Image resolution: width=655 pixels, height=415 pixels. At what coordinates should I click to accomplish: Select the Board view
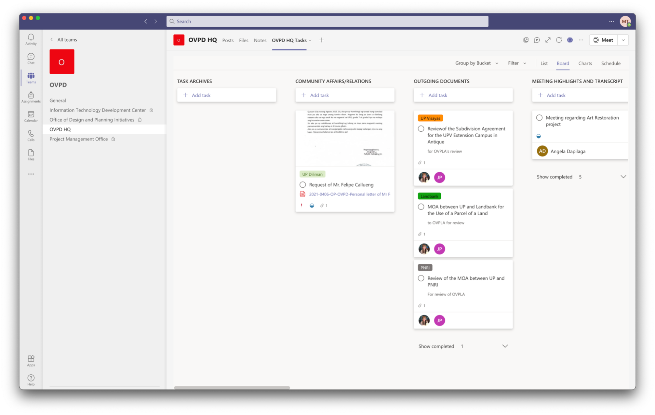tap(563, 63)
